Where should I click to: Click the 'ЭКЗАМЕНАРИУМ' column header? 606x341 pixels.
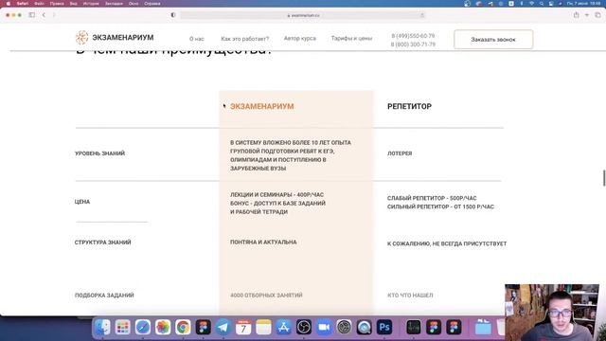[x=262, y=106]
